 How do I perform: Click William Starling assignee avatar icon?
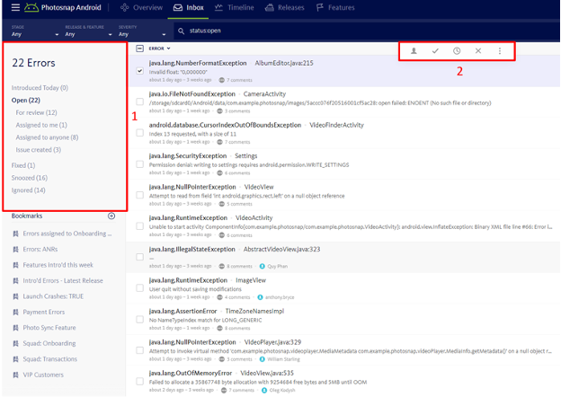(x=262, y=359)
